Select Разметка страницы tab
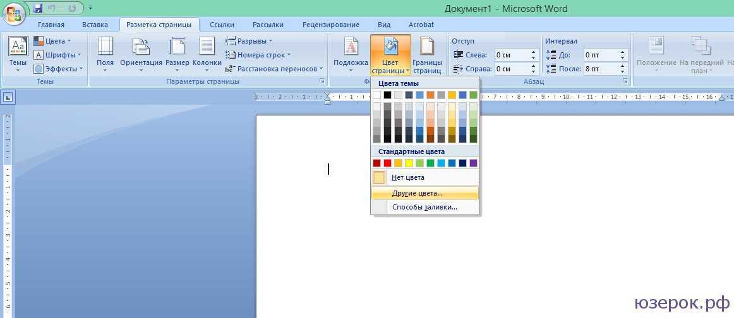 (159, 25)
